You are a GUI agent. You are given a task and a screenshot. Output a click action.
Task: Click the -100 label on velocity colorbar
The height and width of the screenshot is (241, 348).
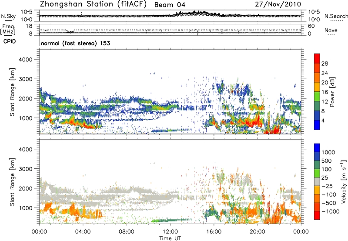(329, 194)
